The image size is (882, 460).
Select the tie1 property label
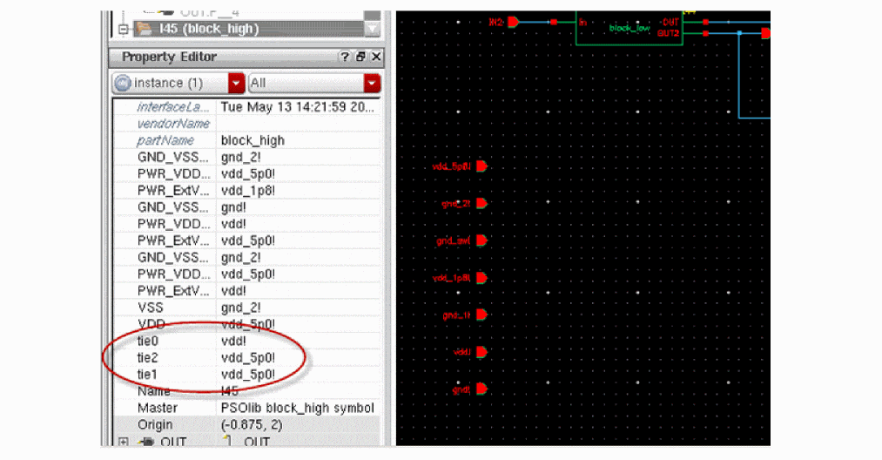[147, 375]
